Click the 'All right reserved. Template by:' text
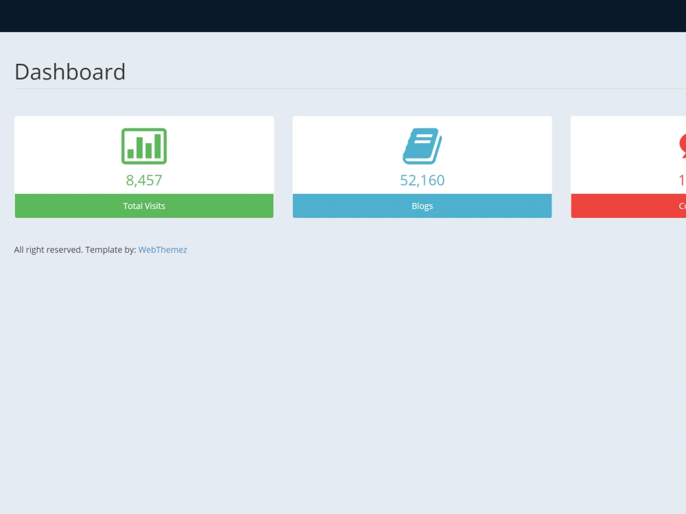This screenshot has width=686, height=514. [75, 249]
